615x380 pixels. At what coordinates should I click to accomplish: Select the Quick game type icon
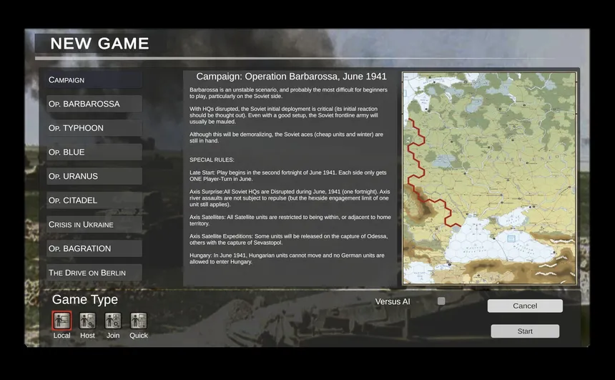tap(139, 321)
